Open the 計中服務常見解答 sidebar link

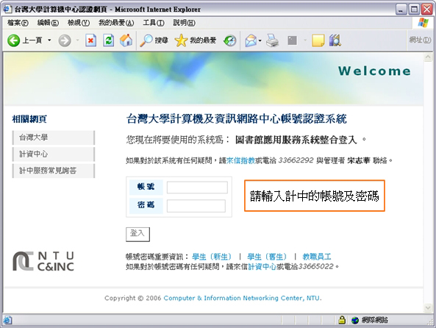54,171
